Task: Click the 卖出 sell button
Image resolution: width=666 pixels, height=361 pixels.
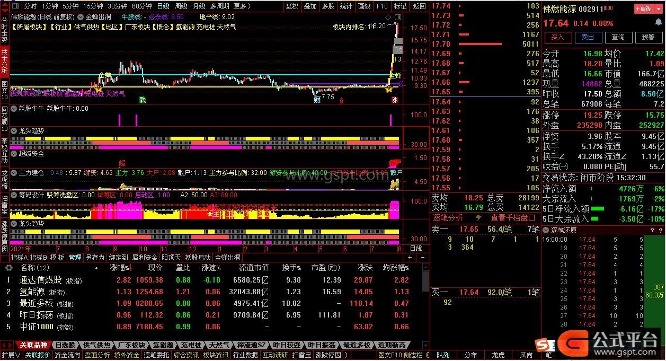Action: [588, 37]
